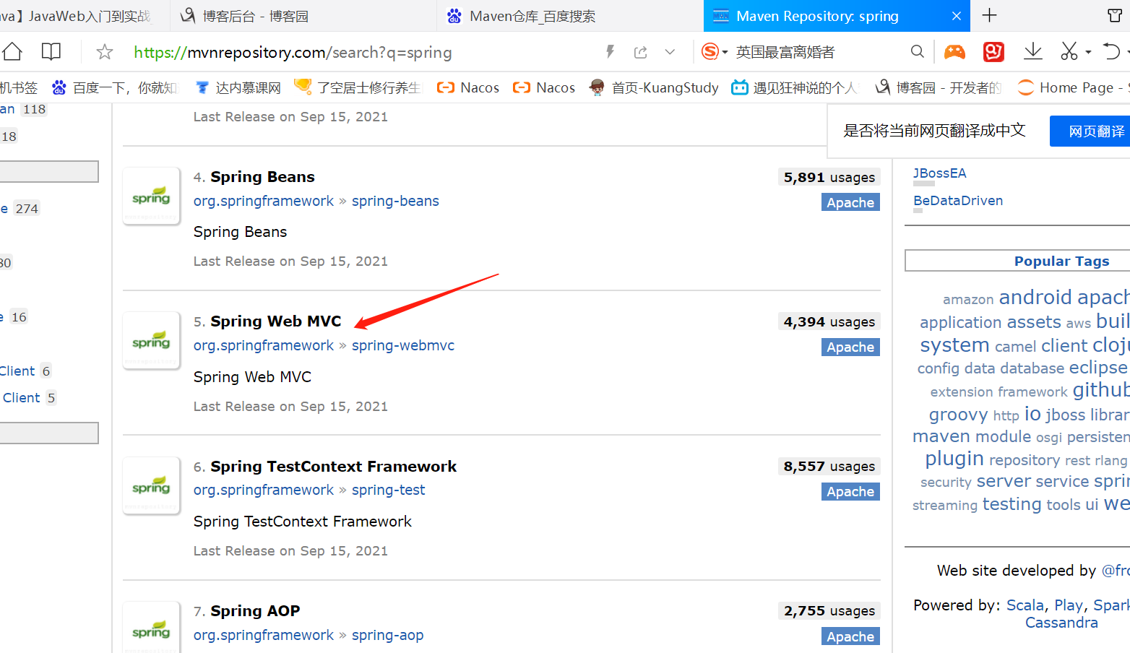The image size is (1130, 653).
Task: Open the 首页-KuangStudy bookmark
Action: click(654, 87)
